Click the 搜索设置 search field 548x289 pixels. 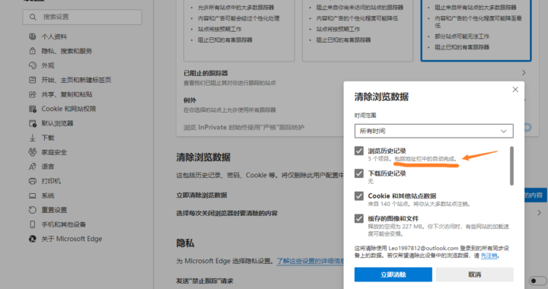[82, 17]
